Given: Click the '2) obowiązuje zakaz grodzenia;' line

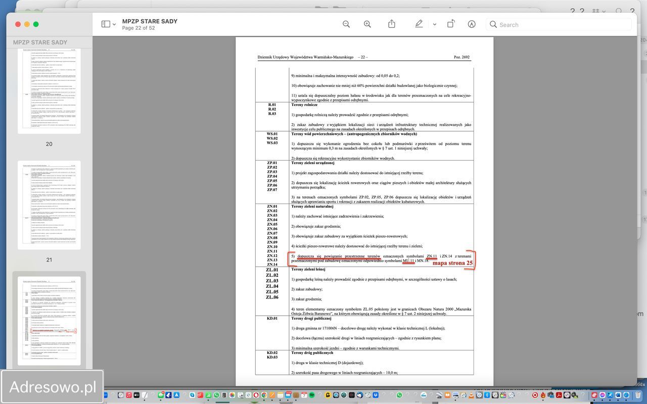Looking at the screenshot, I should 316,226.
